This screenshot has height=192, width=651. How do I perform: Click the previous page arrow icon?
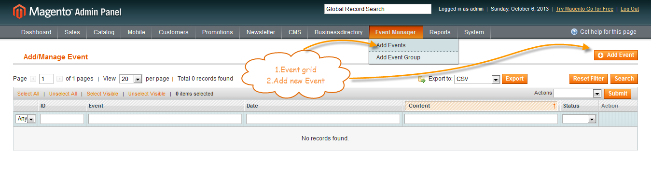click(33, 79)
